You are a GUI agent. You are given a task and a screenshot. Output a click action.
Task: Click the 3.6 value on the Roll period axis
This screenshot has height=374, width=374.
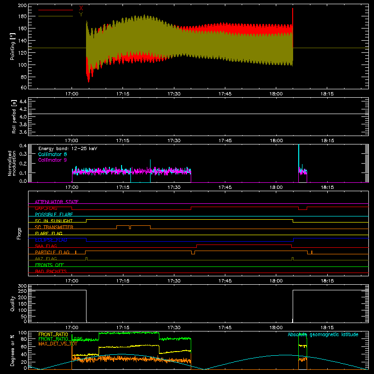coord(23,132)
